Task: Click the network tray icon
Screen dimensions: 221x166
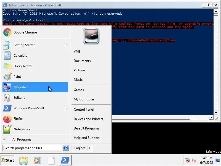Action: [187, 160]
